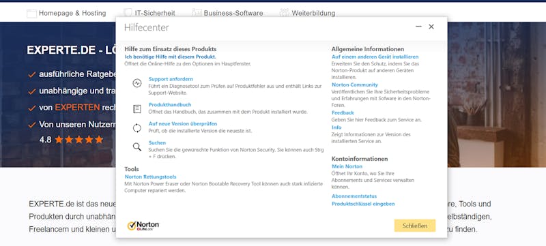546x246 pixels.
Task: Click the 'Kontoinformationen' heading
Action: point(360,159)
